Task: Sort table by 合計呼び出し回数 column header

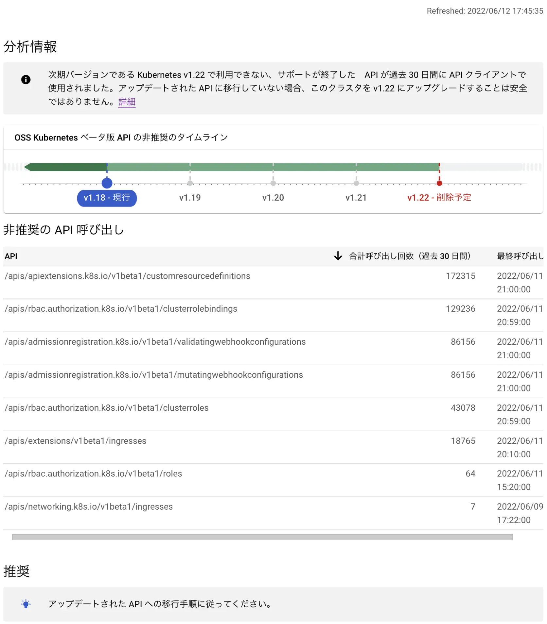Action: pyautogui.click(x=410, y=256)
